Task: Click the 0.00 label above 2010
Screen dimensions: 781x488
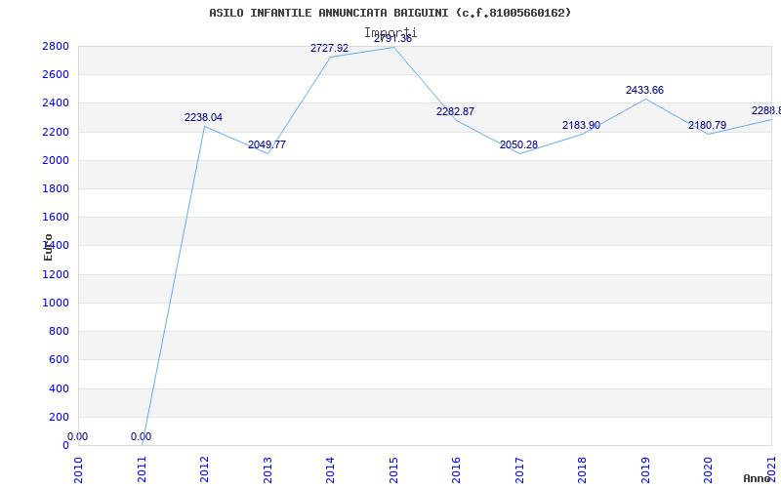Action: (x=78, y=436)
